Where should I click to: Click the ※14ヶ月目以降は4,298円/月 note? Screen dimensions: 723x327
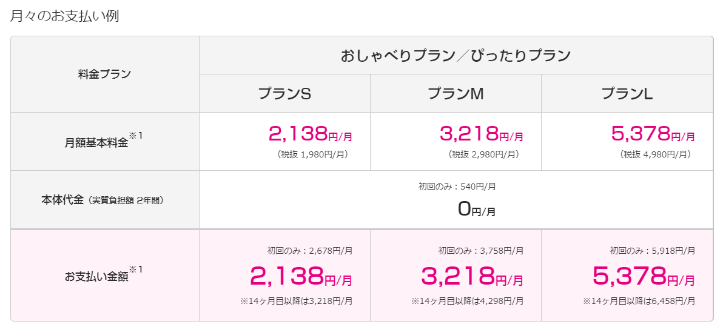[468, 301]
